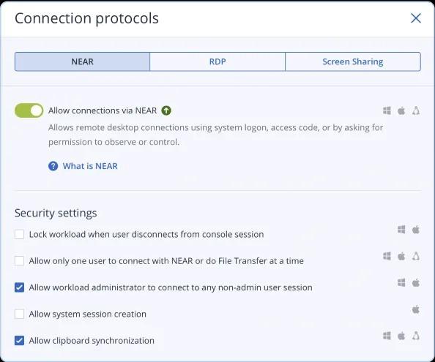This screenshot has height=362, width=435.
Task: Click Apple icon in Allow connections via NEAR row
Action: click(x=401, y=110)
